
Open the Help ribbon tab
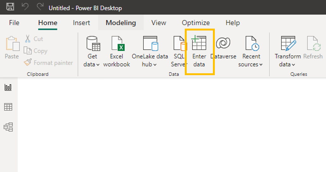tap(232, 23)
